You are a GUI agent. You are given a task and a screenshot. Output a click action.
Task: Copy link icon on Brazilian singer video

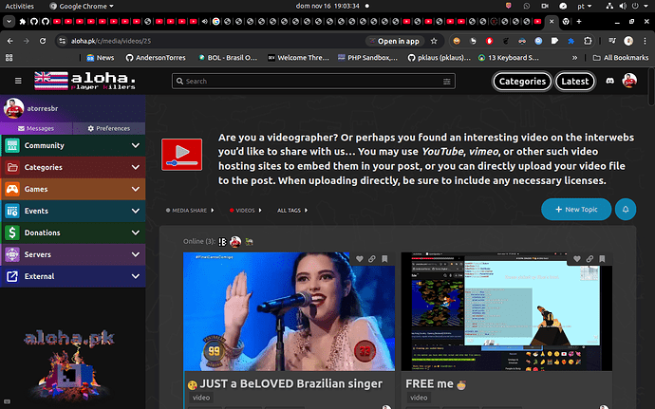point(373,259)
